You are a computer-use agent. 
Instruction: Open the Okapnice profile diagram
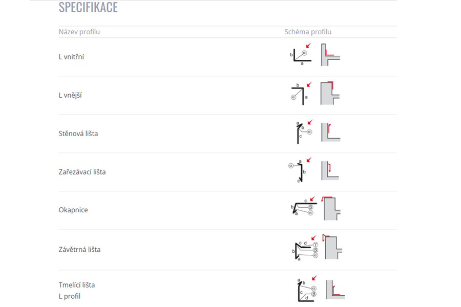304,206
